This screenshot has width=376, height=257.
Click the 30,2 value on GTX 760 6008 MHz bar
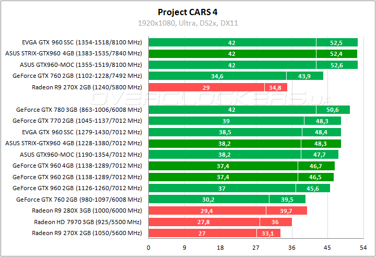pyautogui.click(x=208, y=199)
